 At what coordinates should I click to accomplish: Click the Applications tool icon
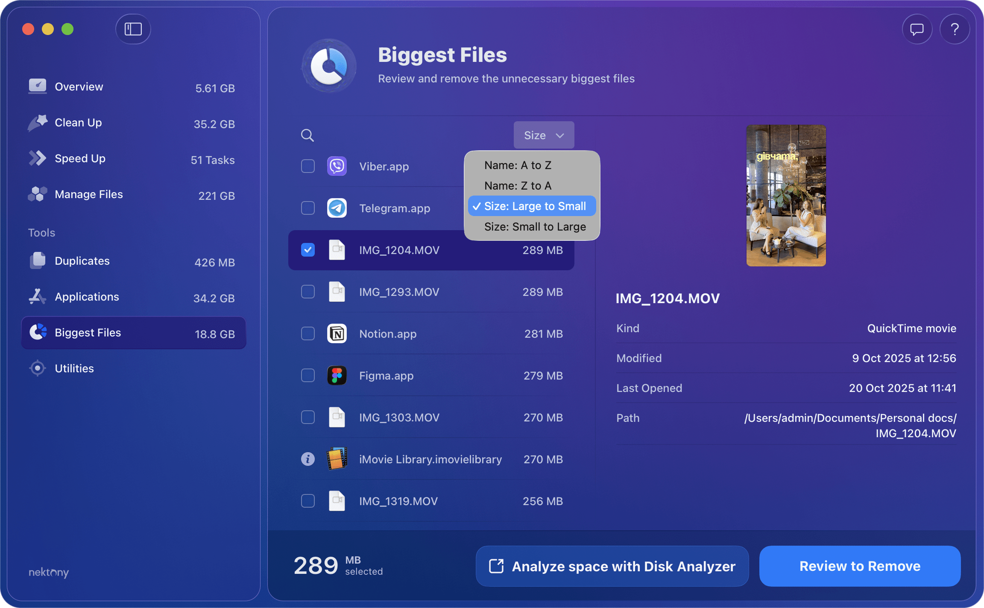pos(38,296)
